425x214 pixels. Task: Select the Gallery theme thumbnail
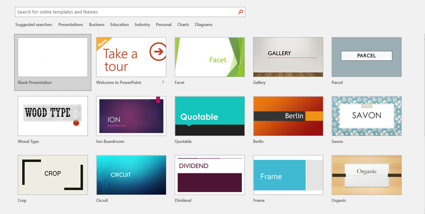pyautogui.click(x=288, y=57)
